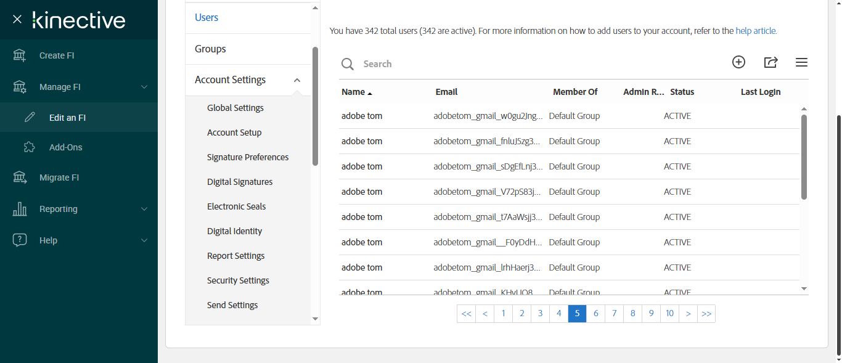Click the export users icon
Screen dimensions: 842x363
770,62
